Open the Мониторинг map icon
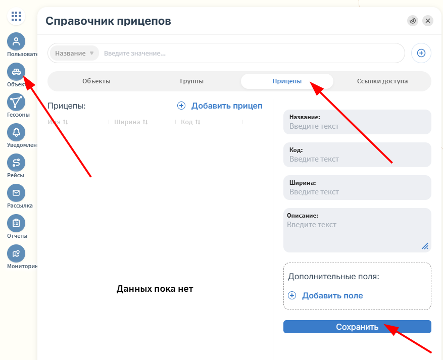443x360 pixels. point(16,253)
